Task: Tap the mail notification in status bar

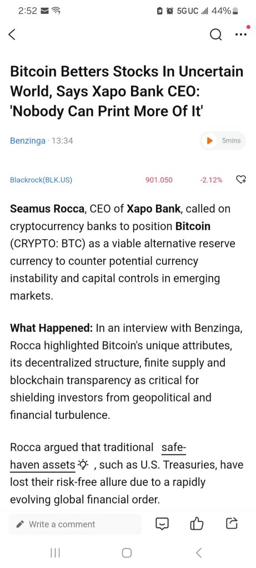Action: point(44,11)
